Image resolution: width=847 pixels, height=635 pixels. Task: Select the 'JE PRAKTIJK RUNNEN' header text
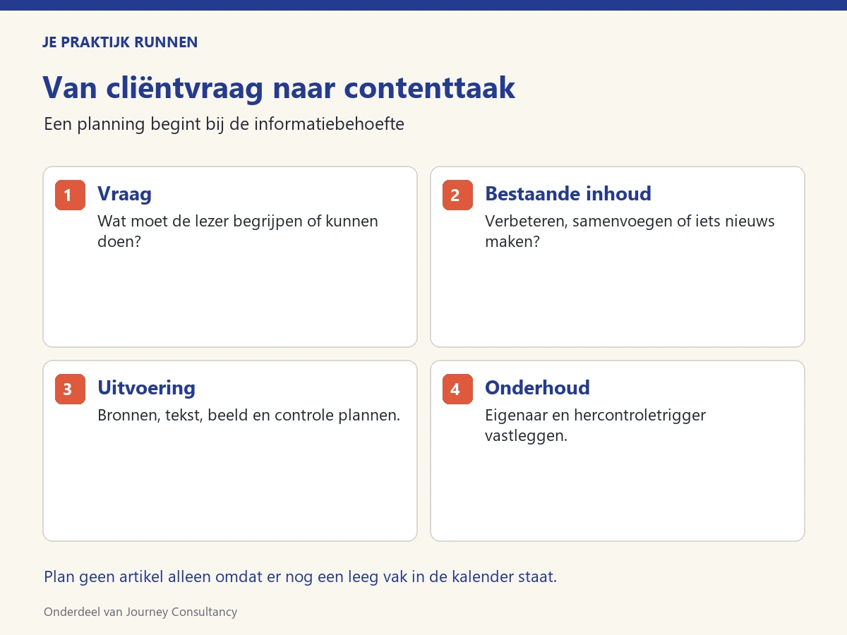tap(120, 42)
